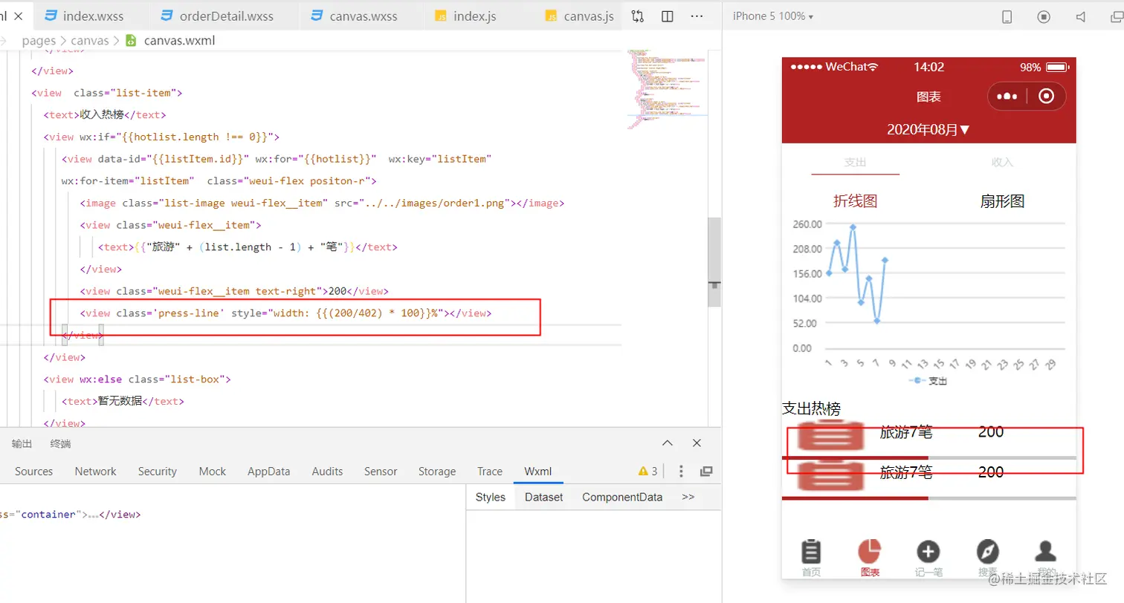Open the iPhone 5 100% device dropdown
This screenshot has width=1124, height=603.
click(773, 16)
